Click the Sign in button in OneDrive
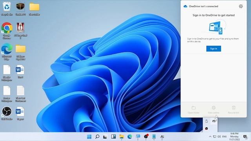Screen dimensions: 251x141 click(x=213, y=49)
